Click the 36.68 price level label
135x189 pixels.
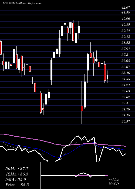(x=126, y=61)
